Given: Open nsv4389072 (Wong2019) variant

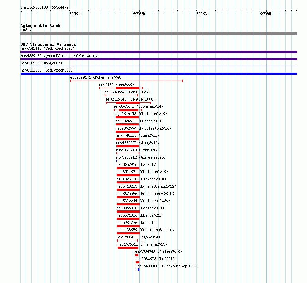Looking at the screenshot, I should pyautogui.click(x=138, y=143).
